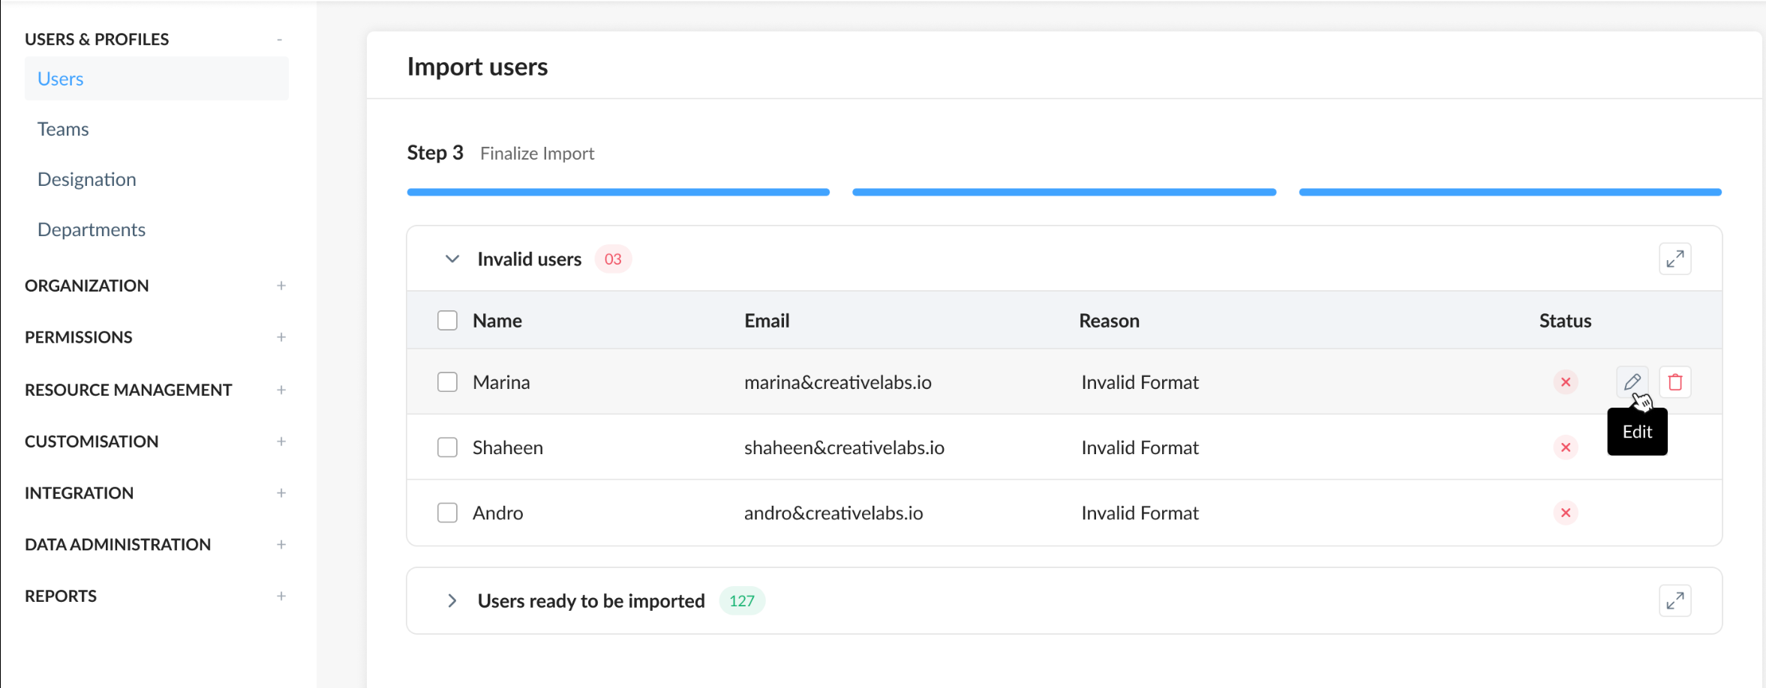
Task: Click Invalid Format reason in Andro's row
Action: [x=1140, y=513]
